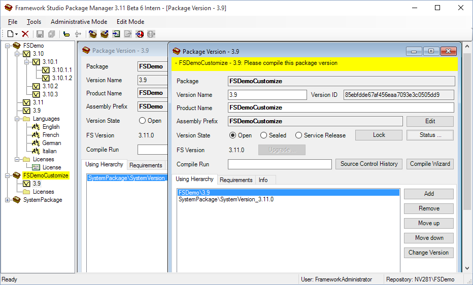
Task: Click the Change Version button
Action: pos(429,253)
